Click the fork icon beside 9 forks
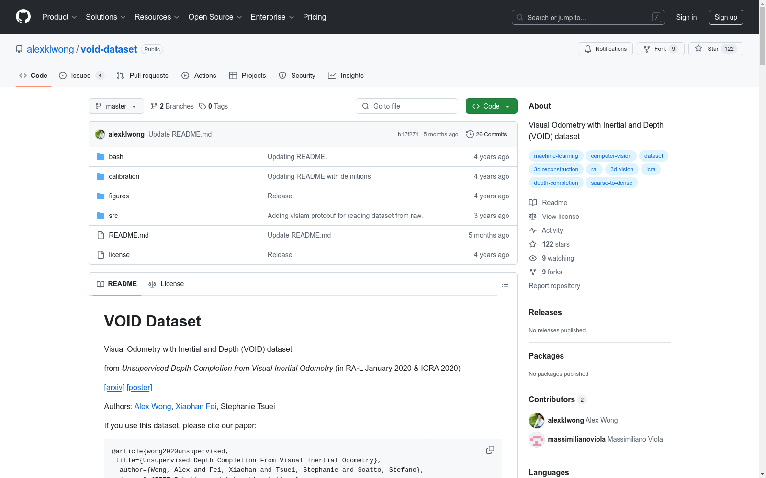 click(x=533, y=272)
